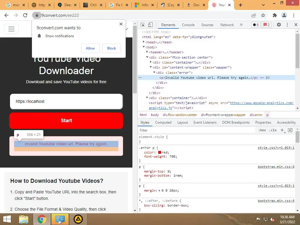This screenshot has height=225, width=300.
Task: Switch to the Sources tab
Action: tap(207, 25)
